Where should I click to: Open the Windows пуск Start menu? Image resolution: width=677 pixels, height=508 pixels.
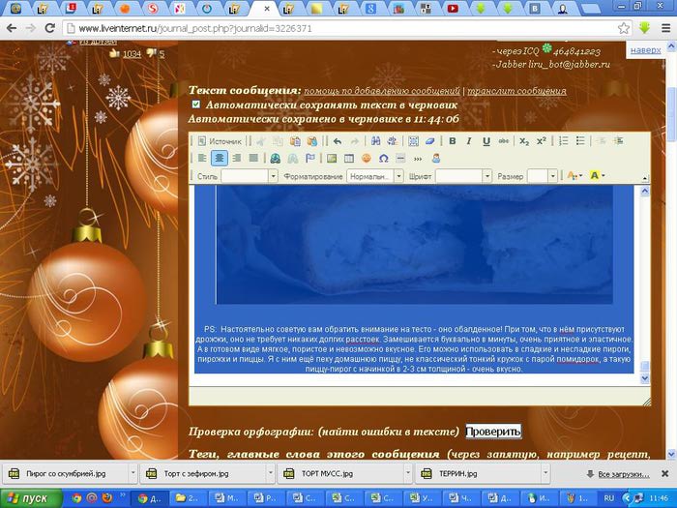pos(31,498)
